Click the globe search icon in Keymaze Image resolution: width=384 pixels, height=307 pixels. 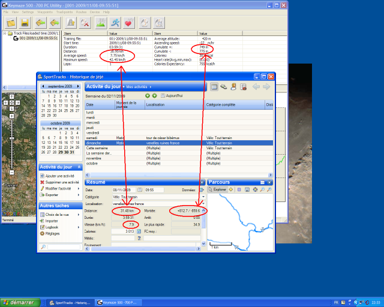click(159, 23)
